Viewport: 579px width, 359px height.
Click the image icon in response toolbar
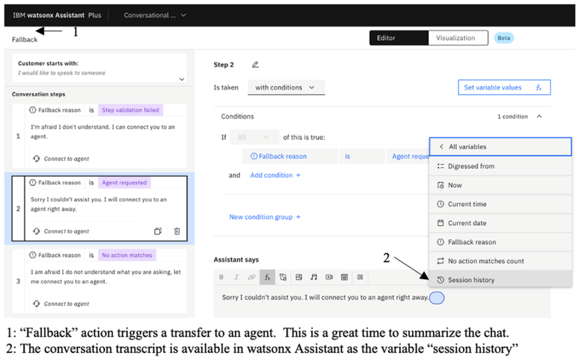[x=298, y=277]
